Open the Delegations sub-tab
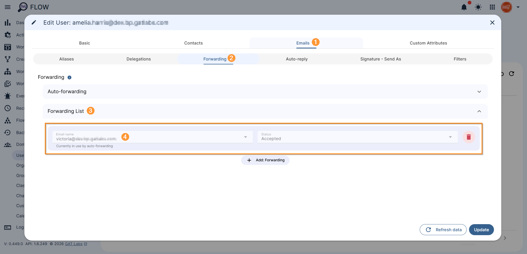 (x=139, y=59)
